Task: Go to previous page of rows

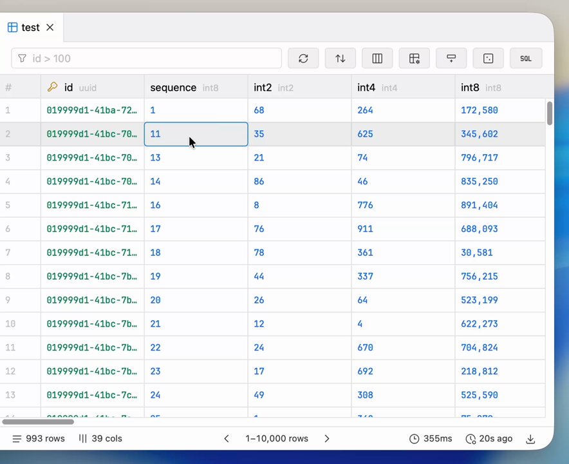Action: (x=227, y=439)
